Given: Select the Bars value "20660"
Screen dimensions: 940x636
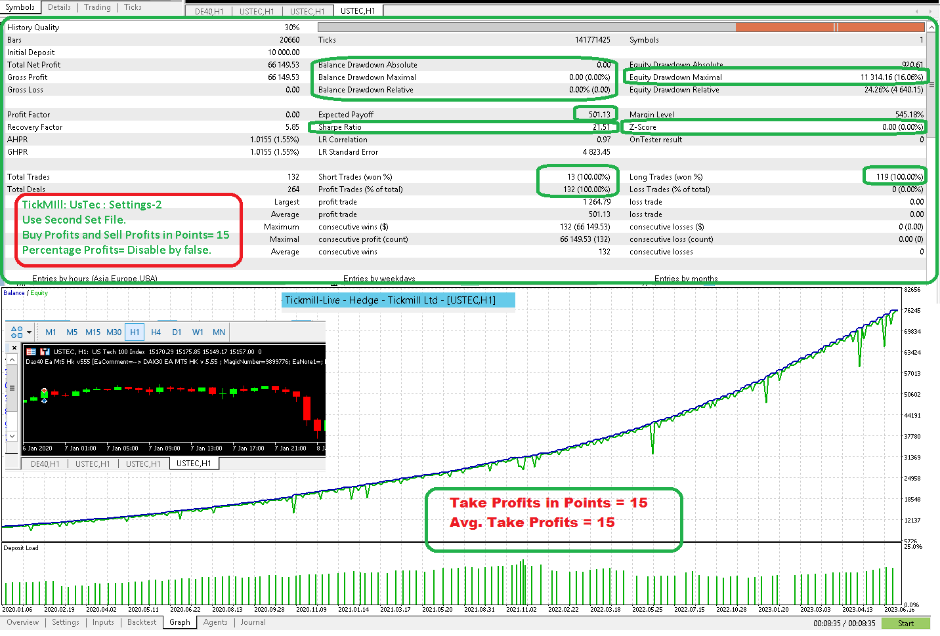Looking at the screenshot, I should (289, 40).
